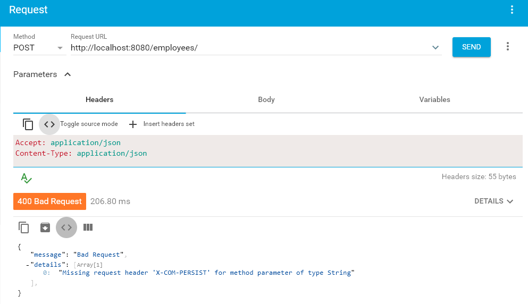
Task: Copy the response body to clipboard
Action: click(x=23, y=227)
